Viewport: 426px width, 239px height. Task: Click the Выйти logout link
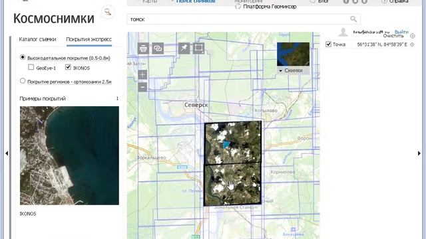point(401,32)
